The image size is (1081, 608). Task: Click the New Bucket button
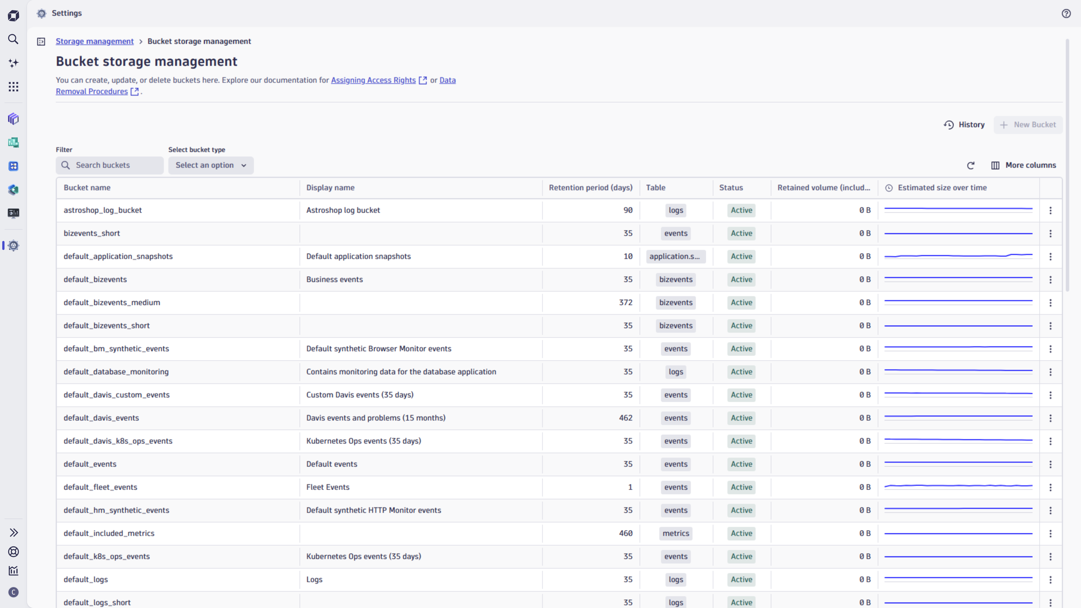(1028, 125)
